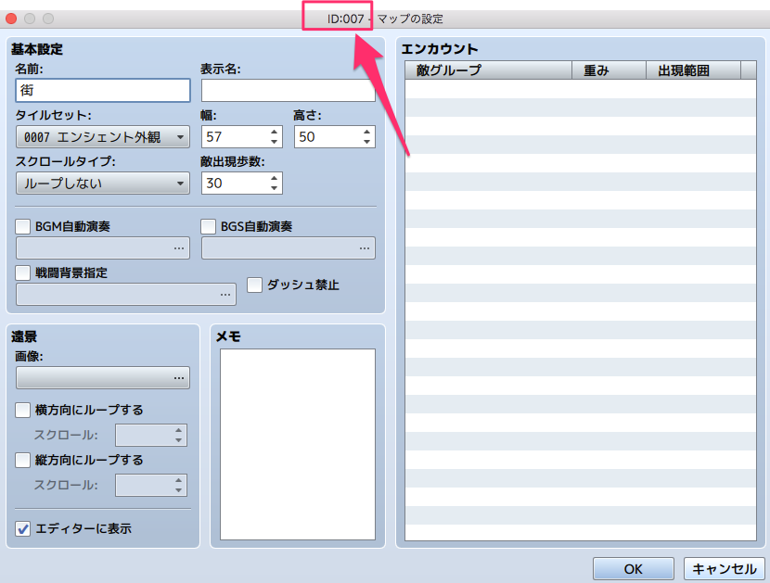Open the 遠景 画像 image selector
This screenshot has height=583, width=770.
click(103, 378)
